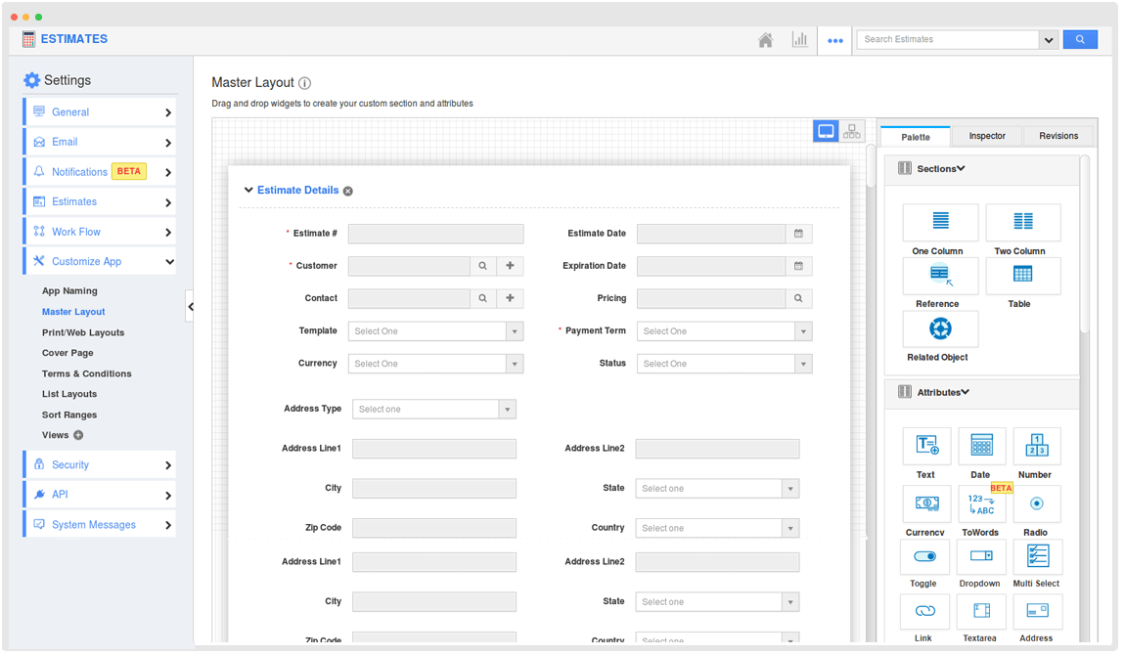This screenshot has height=655, width=1125.
Task: Open the Template dropdown
Action: [435, 331]
